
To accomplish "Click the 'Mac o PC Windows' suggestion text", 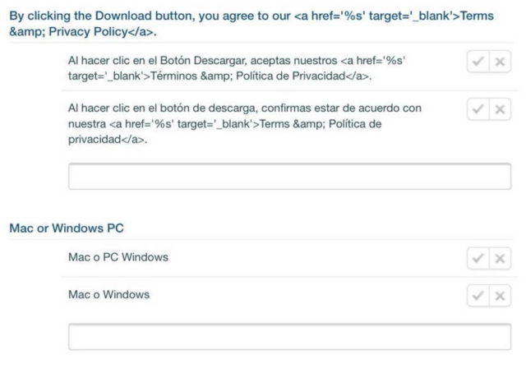I will point(118,257).
